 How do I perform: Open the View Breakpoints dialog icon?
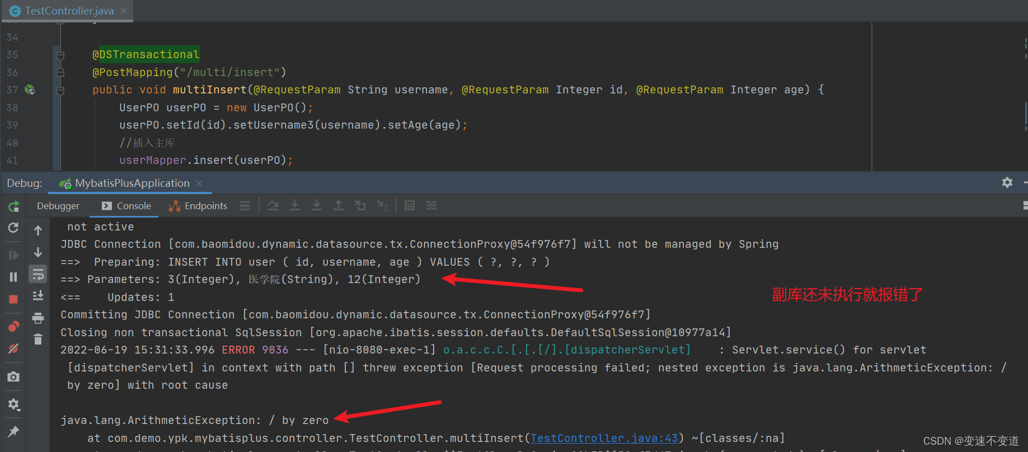tap(13, 326)
